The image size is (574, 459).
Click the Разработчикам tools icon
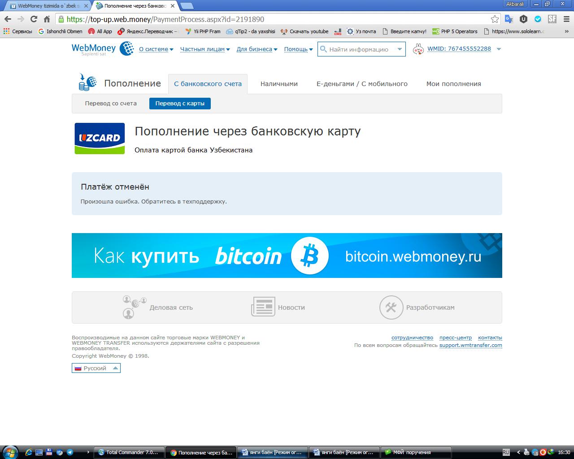click(x=391, y=307)
